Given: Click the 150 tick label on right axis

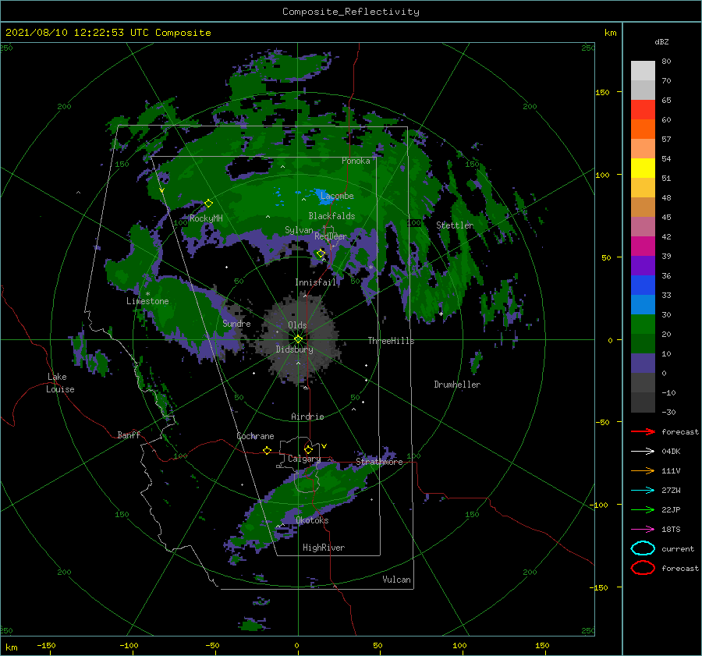Looking at the screenshot, I should (602, 92).
